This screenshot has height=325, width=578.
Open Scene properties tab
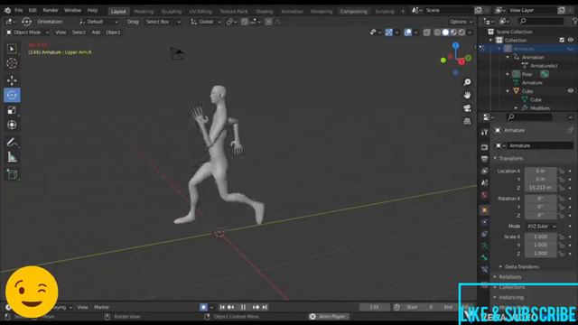484,182
